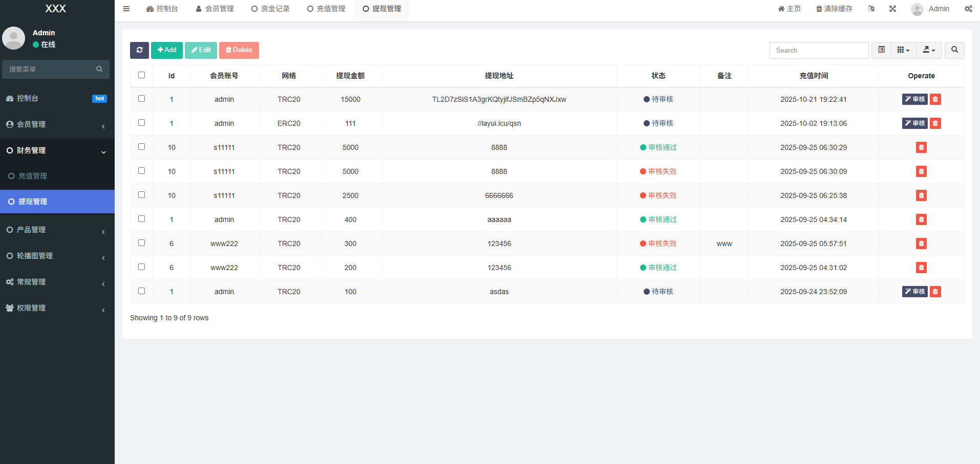Open 充值管理 in the sidebar submenu
The image size is (980, 464).
(33, 176)
